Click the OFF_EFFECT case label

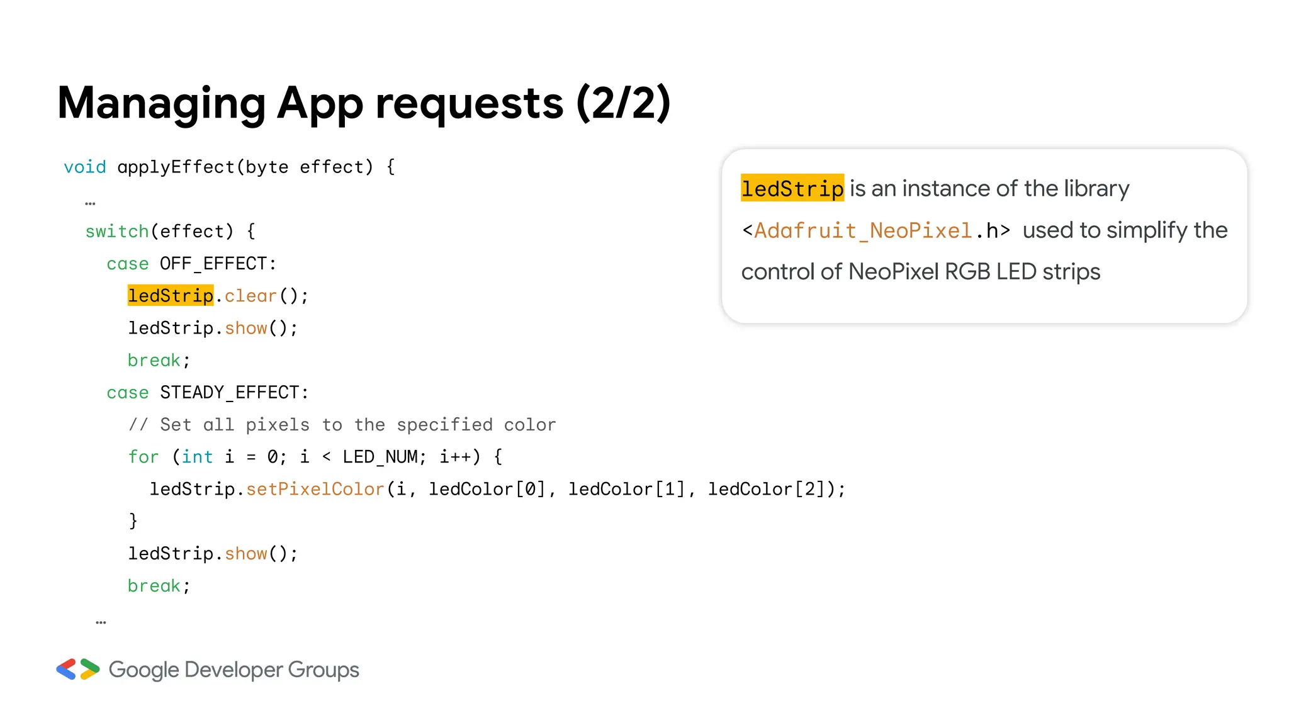217,264
